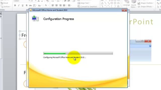
Task: Close the Office Home and Student dialog
Action: [x=124, y=10]
